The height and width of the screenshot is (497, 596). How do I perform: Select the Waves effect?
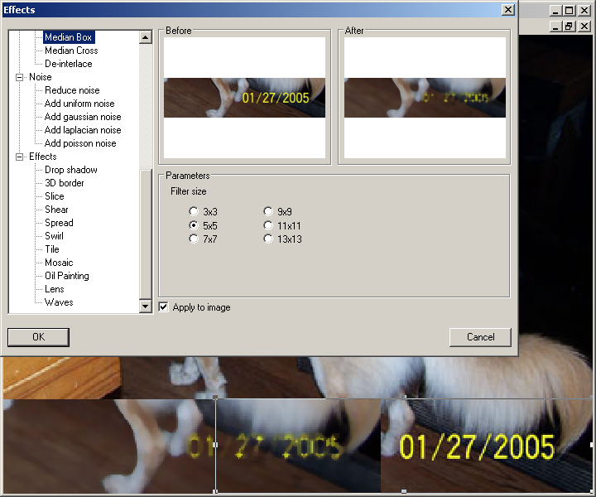[x=59, y=302]
